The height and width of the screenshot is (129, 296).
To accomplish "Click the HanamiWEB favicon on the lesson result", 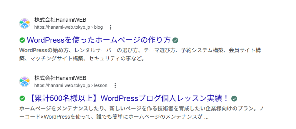I will (24, 82).
